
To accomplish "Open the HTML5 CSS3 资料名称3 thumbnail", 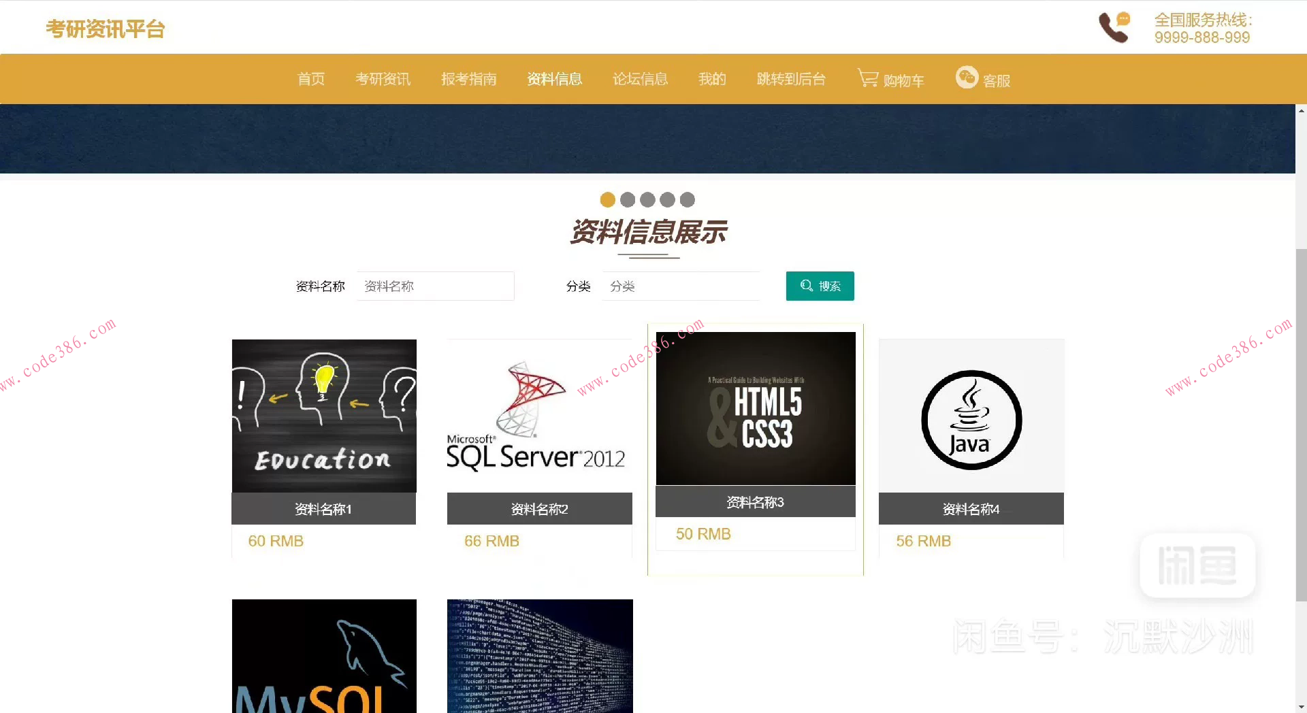I will coord(755,408).
